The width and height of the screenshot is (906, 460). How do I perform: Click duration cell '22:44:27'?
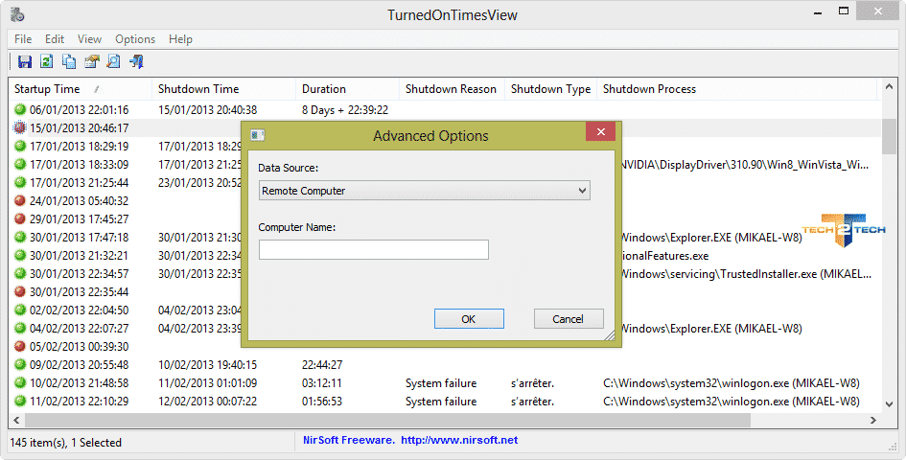322,365
